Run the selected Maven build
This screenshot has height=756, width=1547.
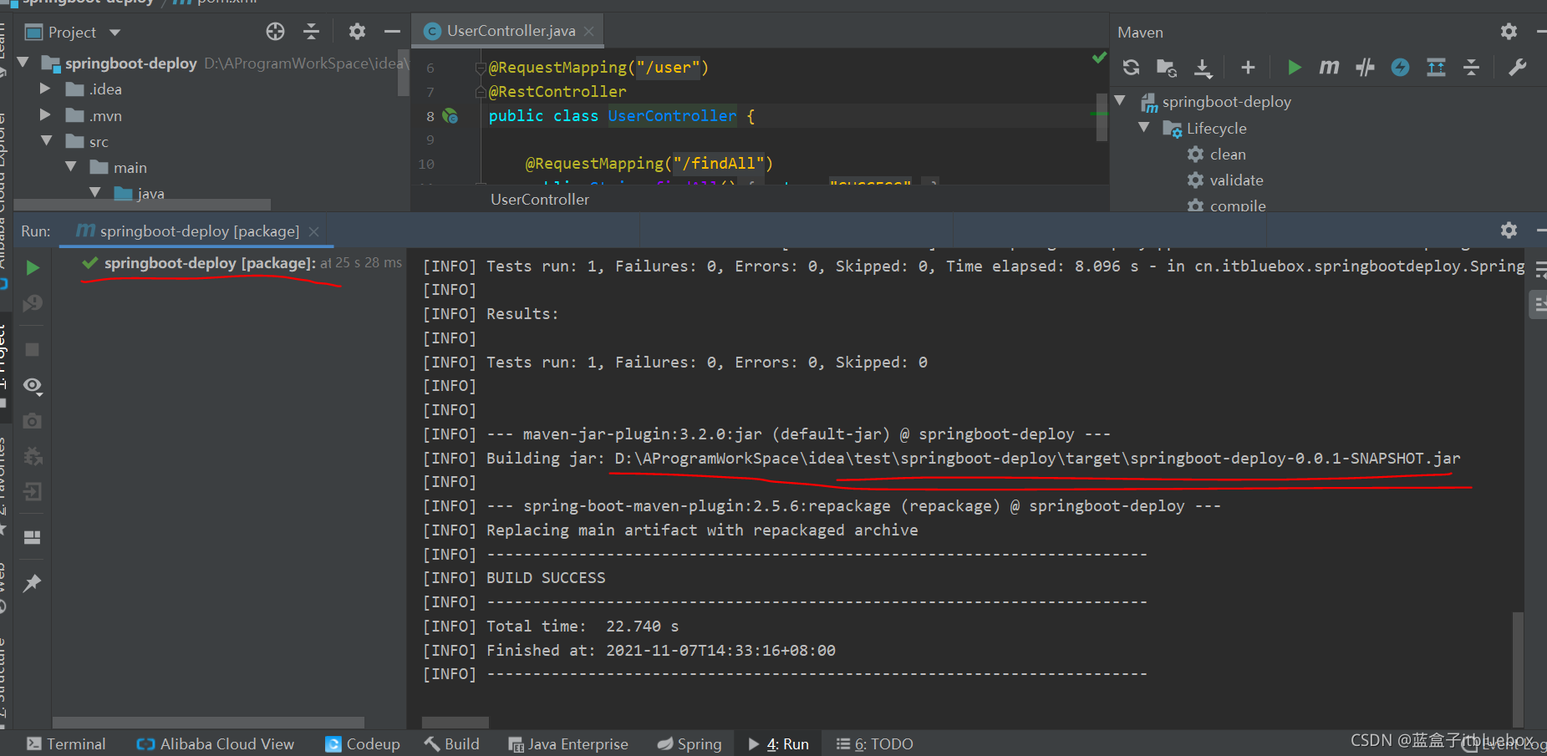(1295, 68)
